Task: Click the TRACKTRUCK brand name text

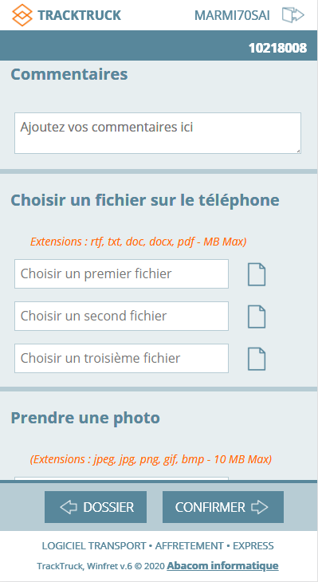Action: click(x=80, y=16)
